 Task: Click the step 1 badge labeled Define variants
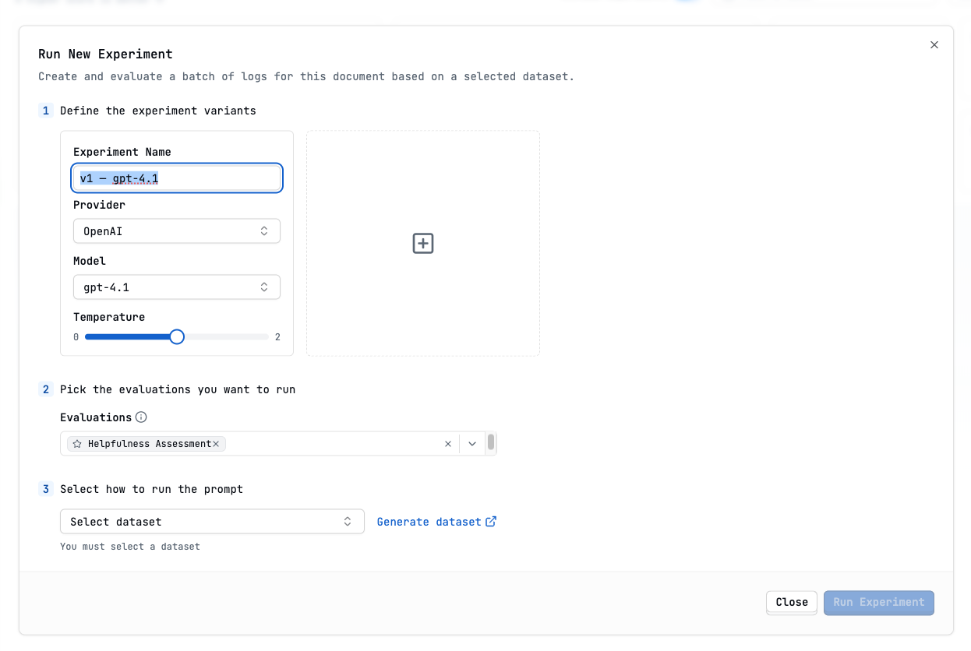[x=45, y=111]
